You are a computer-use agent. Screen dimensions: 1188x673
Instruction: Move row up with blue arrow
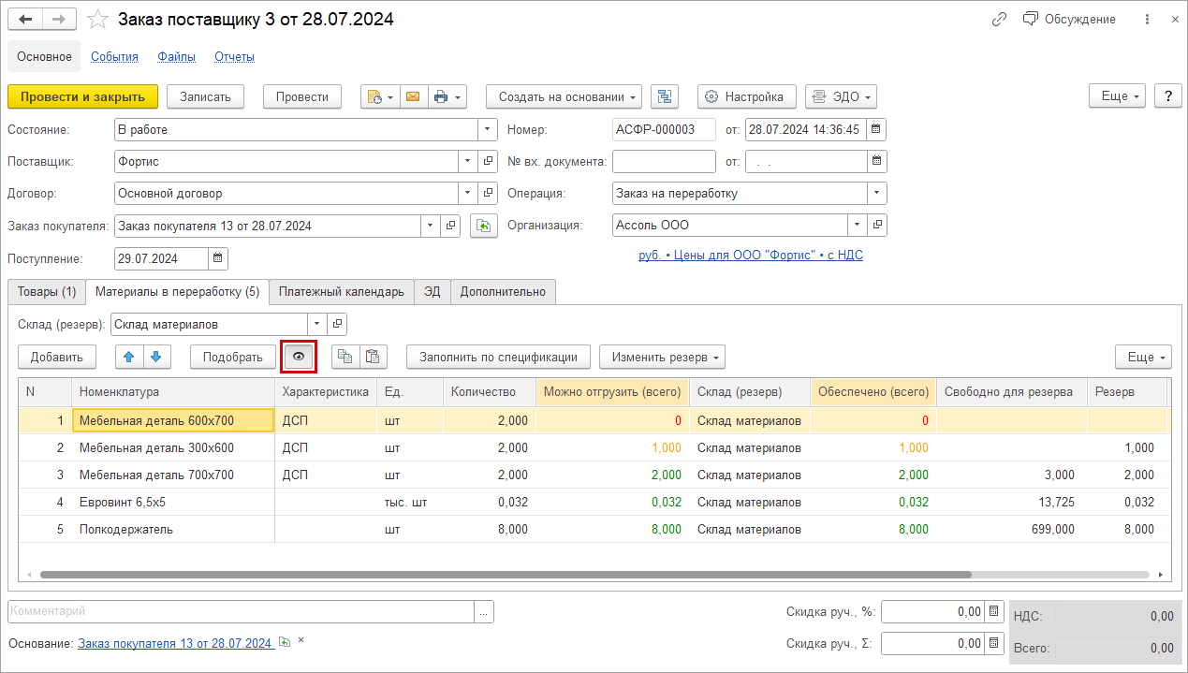pos(129,357)
